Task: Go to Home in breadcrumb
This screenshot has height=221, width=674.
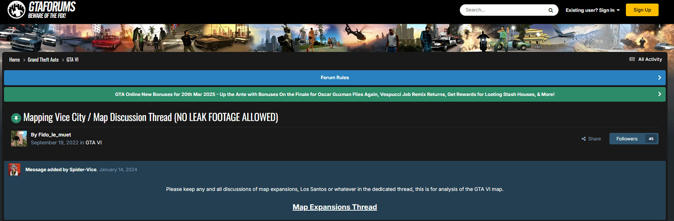Action: 14,60
